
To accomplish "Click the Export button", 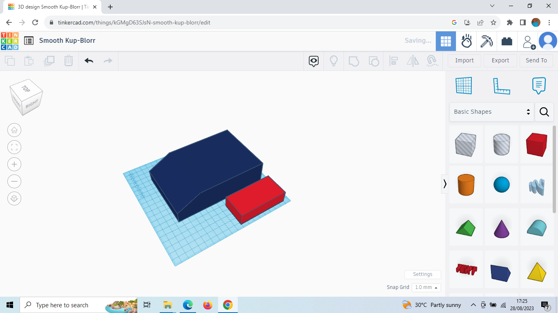I will coord(500,60).
